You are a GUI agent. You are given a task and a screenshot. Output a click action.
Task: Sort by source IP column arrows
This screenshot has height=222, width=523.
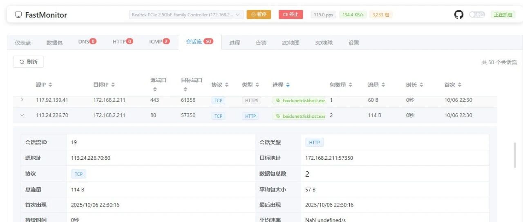coord(50,85)
